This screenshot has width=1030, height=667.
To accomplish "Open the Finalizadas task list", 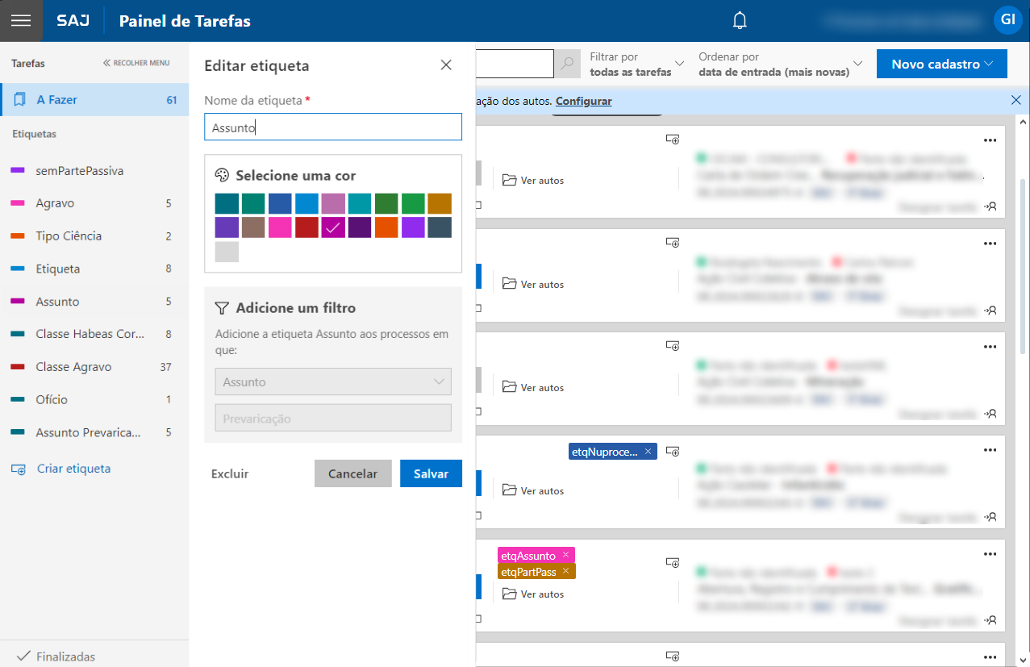I will [x=65, y=656].
